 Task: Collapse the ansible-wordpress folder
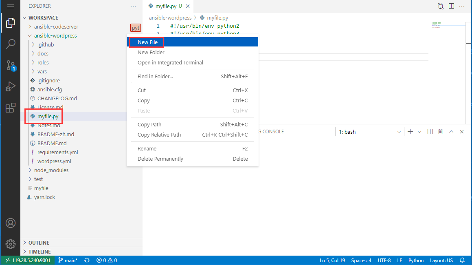coord(55,35)
